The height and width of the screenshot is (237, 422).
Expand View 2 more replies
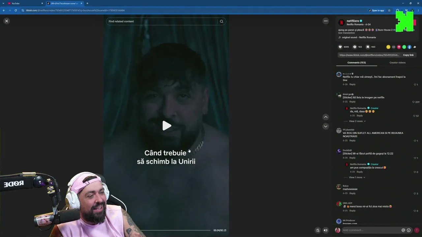pos(357,121)
